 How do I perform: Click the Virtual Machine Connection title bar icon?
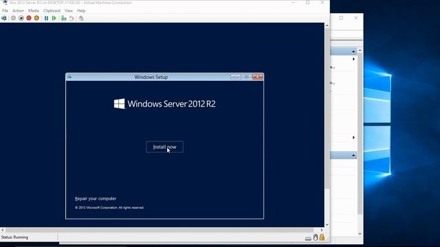pyautogui.click(x=5, y=2)
